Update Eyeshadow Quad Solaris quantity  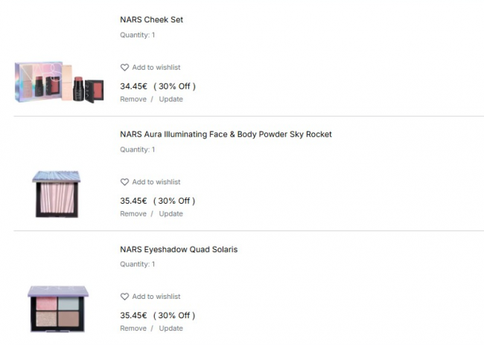click(x=171, y=328)
